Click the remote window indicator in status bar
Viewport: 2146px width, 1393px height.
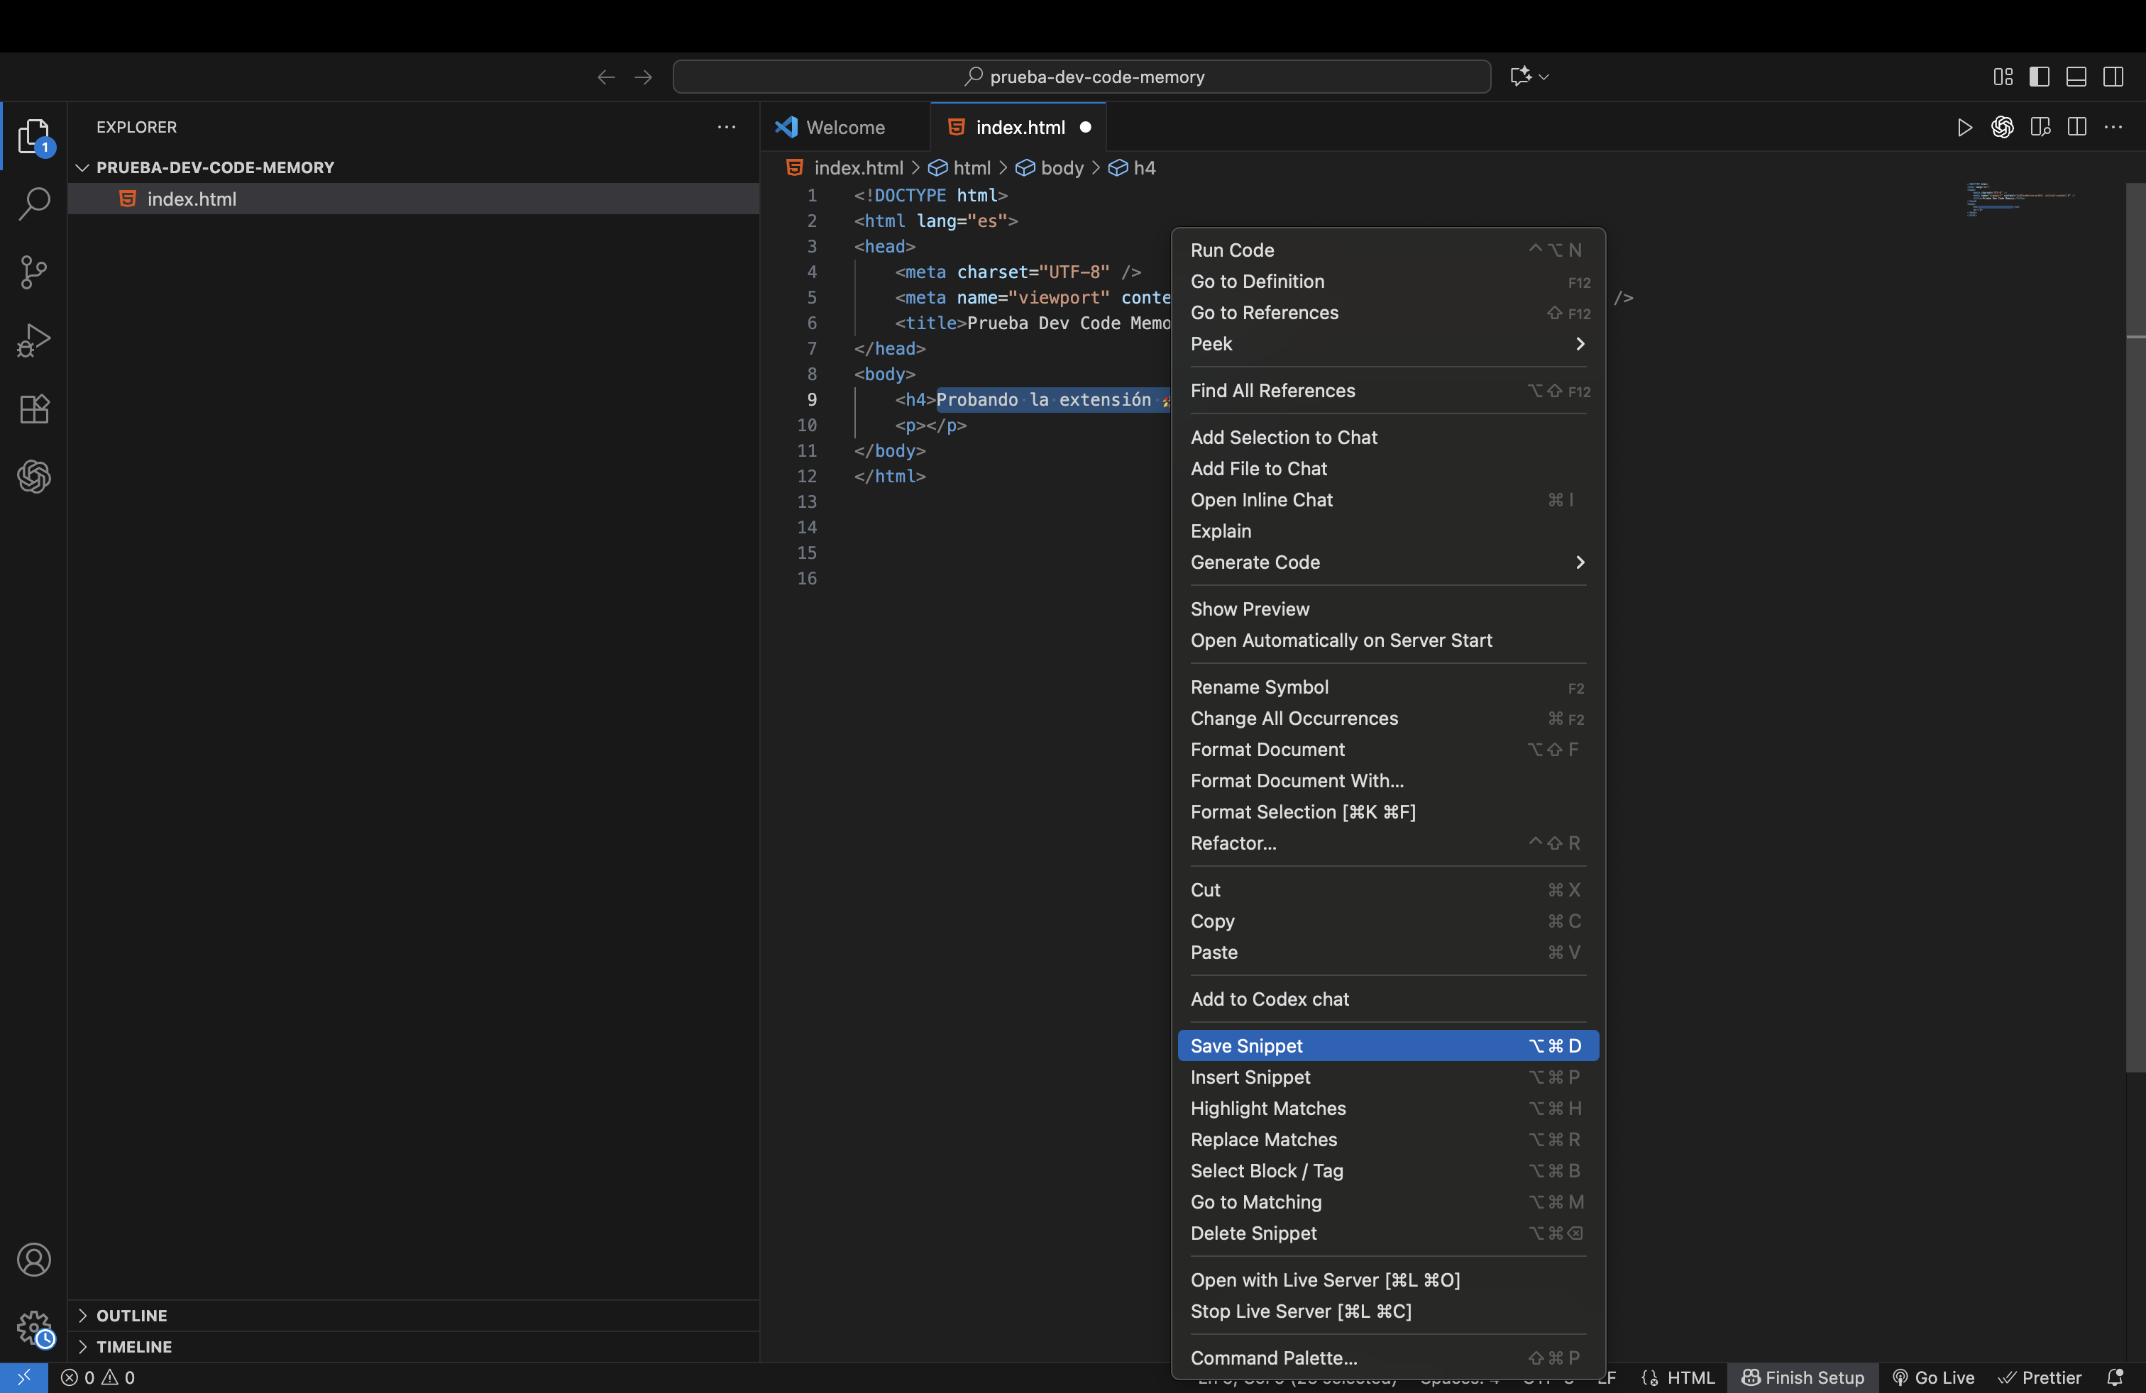click(x=24, y=1377)
